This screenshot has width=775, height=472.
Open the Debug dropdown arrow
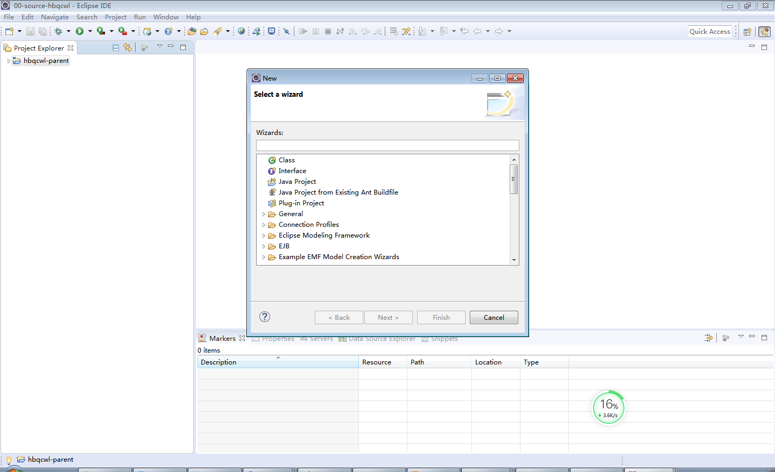tap(68, 31)
